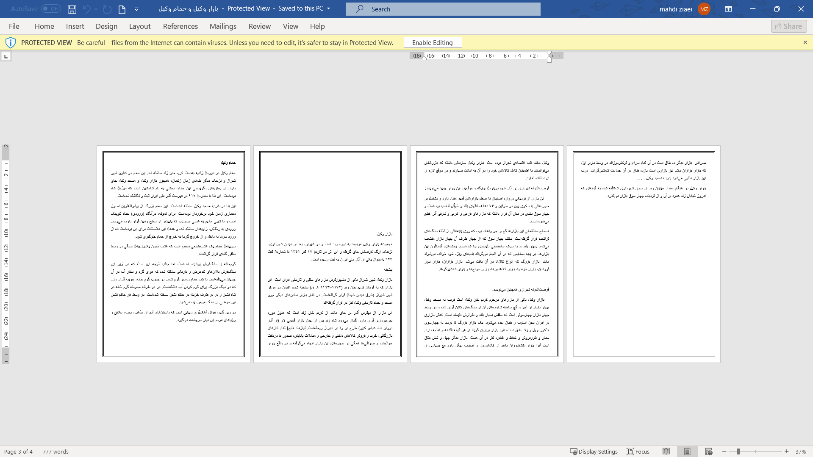Expand the document title save-location dropdown
Image resolution: width=813 pixels, height=457 pixels.
(328, 8)
